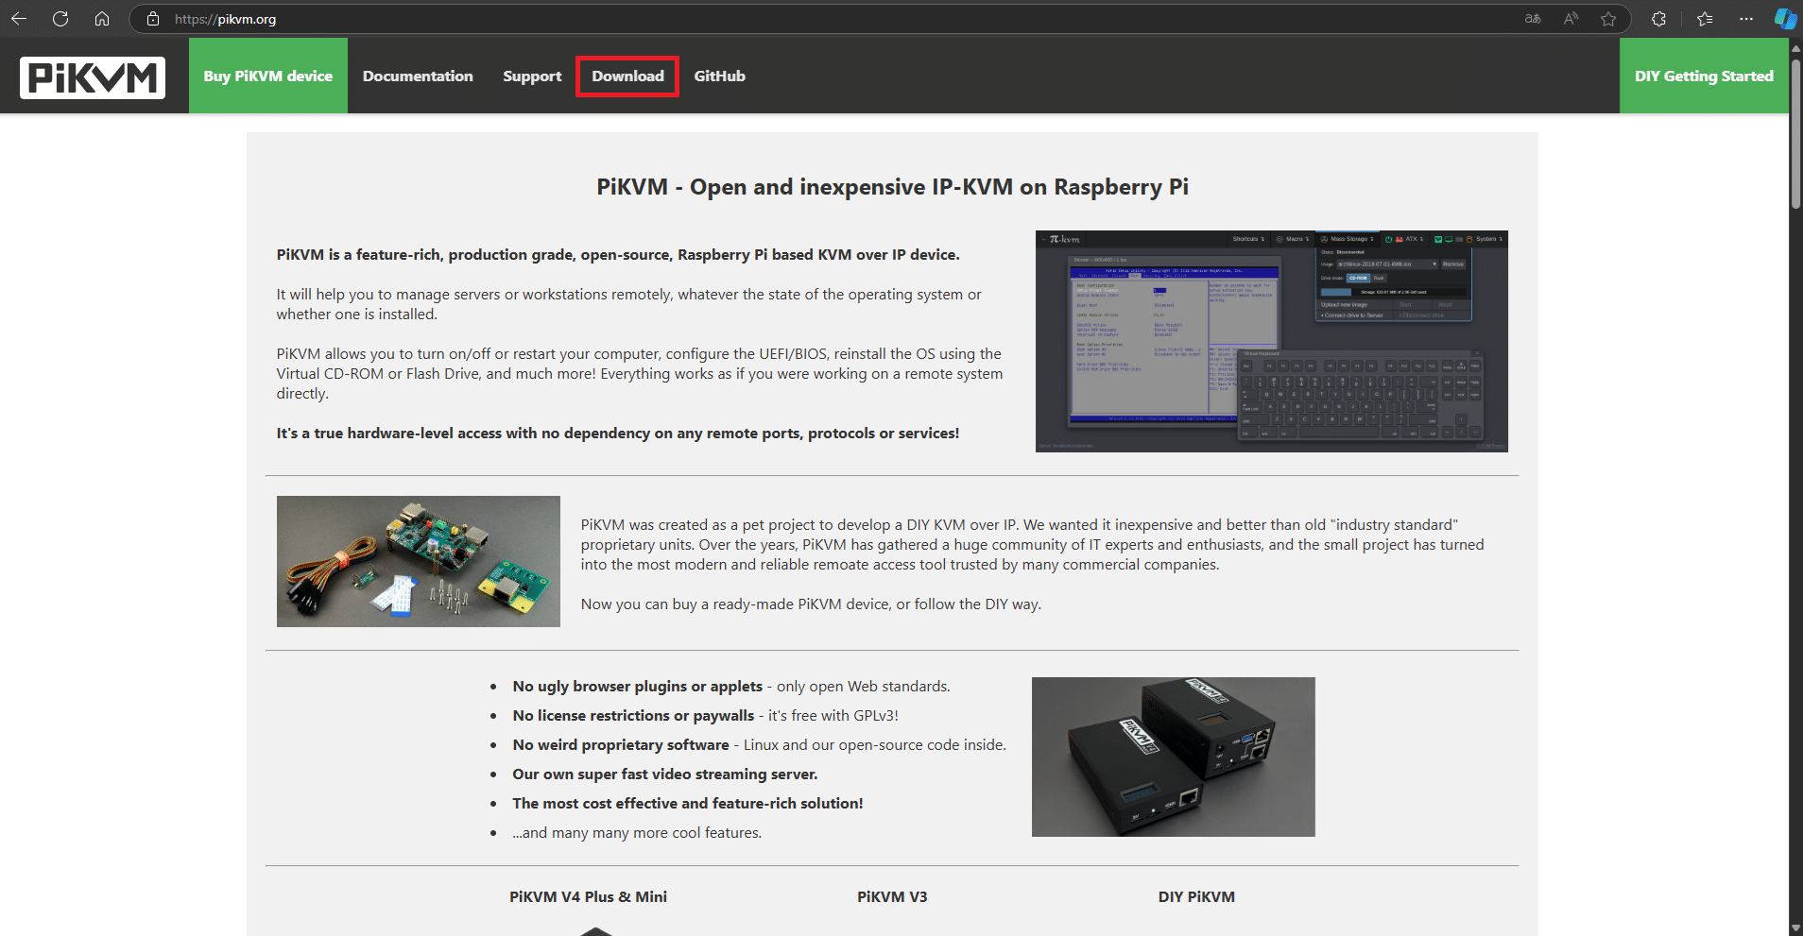The width and height of the screenshot is (1803, 936).
Task: Click the browser Back arrow
Action: (x=19, y=19)
